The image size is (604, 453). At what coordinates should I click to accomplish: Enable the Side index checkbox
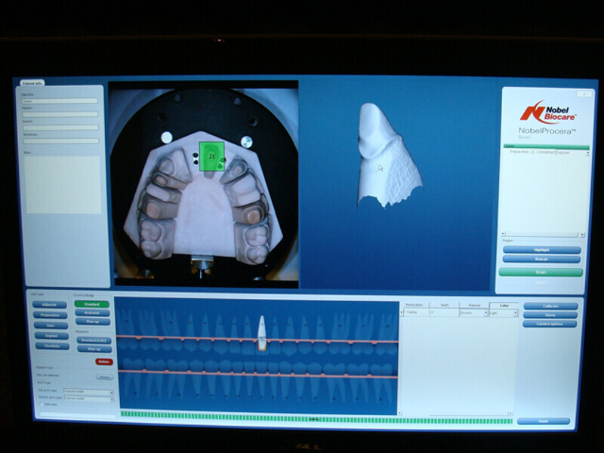[x=41, y=403]
